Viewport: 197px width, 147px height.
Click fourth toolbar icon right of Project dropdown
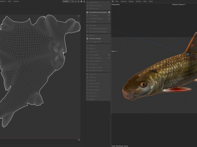coord(84,1)
